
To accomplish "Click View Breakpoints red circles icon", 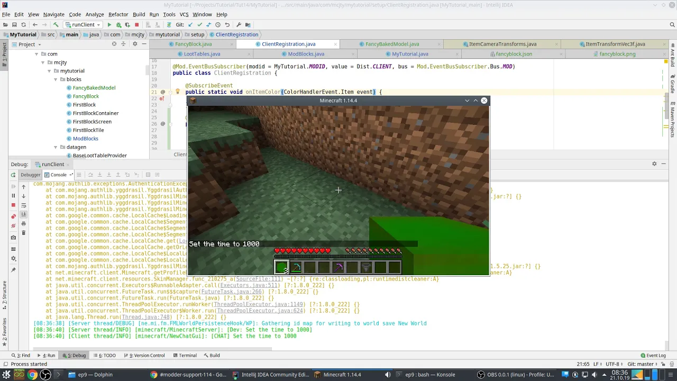I will coord(13,216).
